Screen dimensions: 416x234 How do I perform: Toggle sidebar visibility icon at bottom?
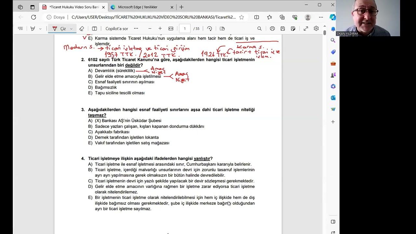coord(333,222)
